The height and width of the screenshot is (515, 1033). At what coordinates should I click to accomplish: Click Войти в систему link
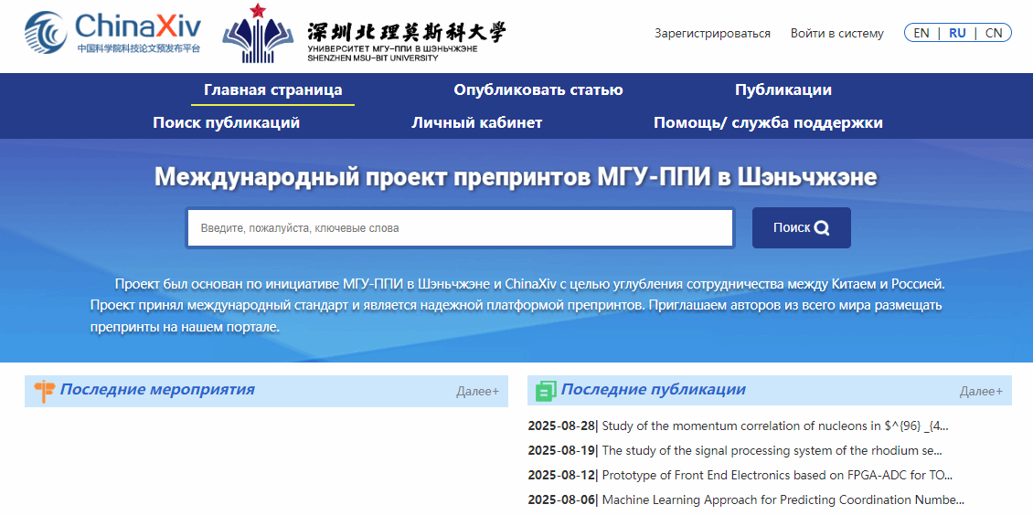(836, 34)
